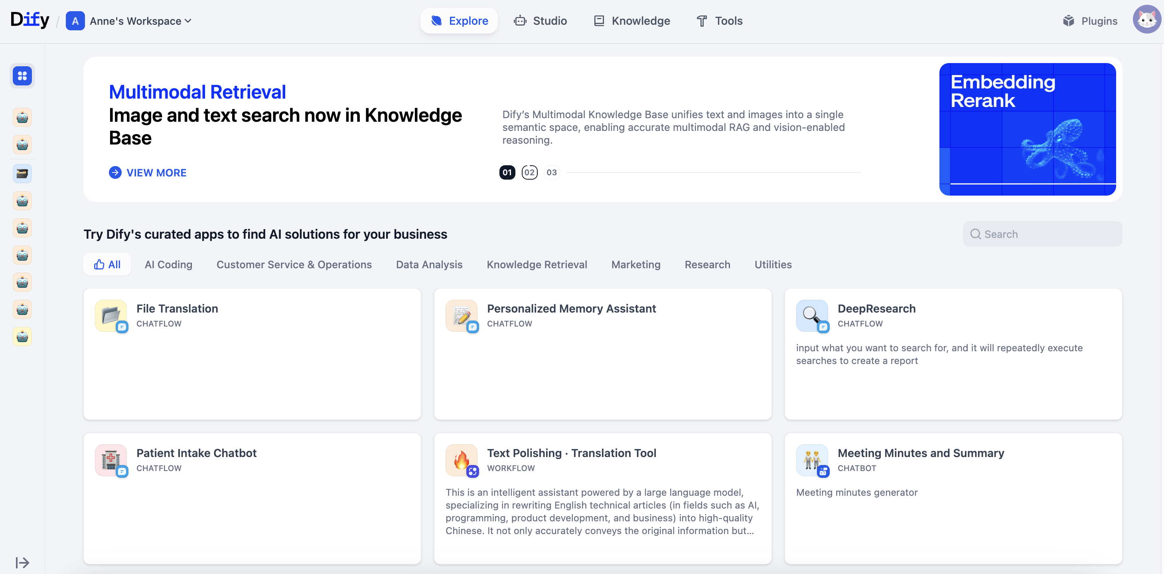Select banner slide 01 indicator
This screenshot has height=574, width=1164.
click(x=507, y=172)
